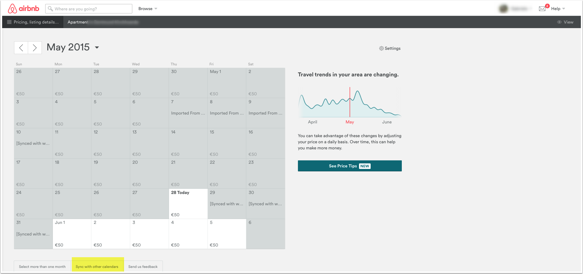Click the May 1 calendar cell
The width and height of the screenshot is (583, 274).
point(227,83)
